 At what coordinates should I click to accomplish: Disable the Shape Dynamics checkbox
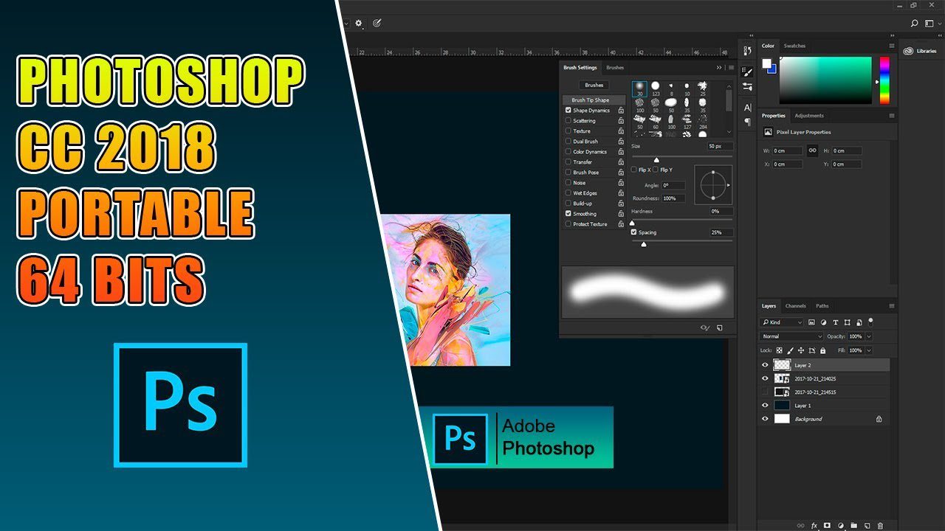[x=568, y=110]
